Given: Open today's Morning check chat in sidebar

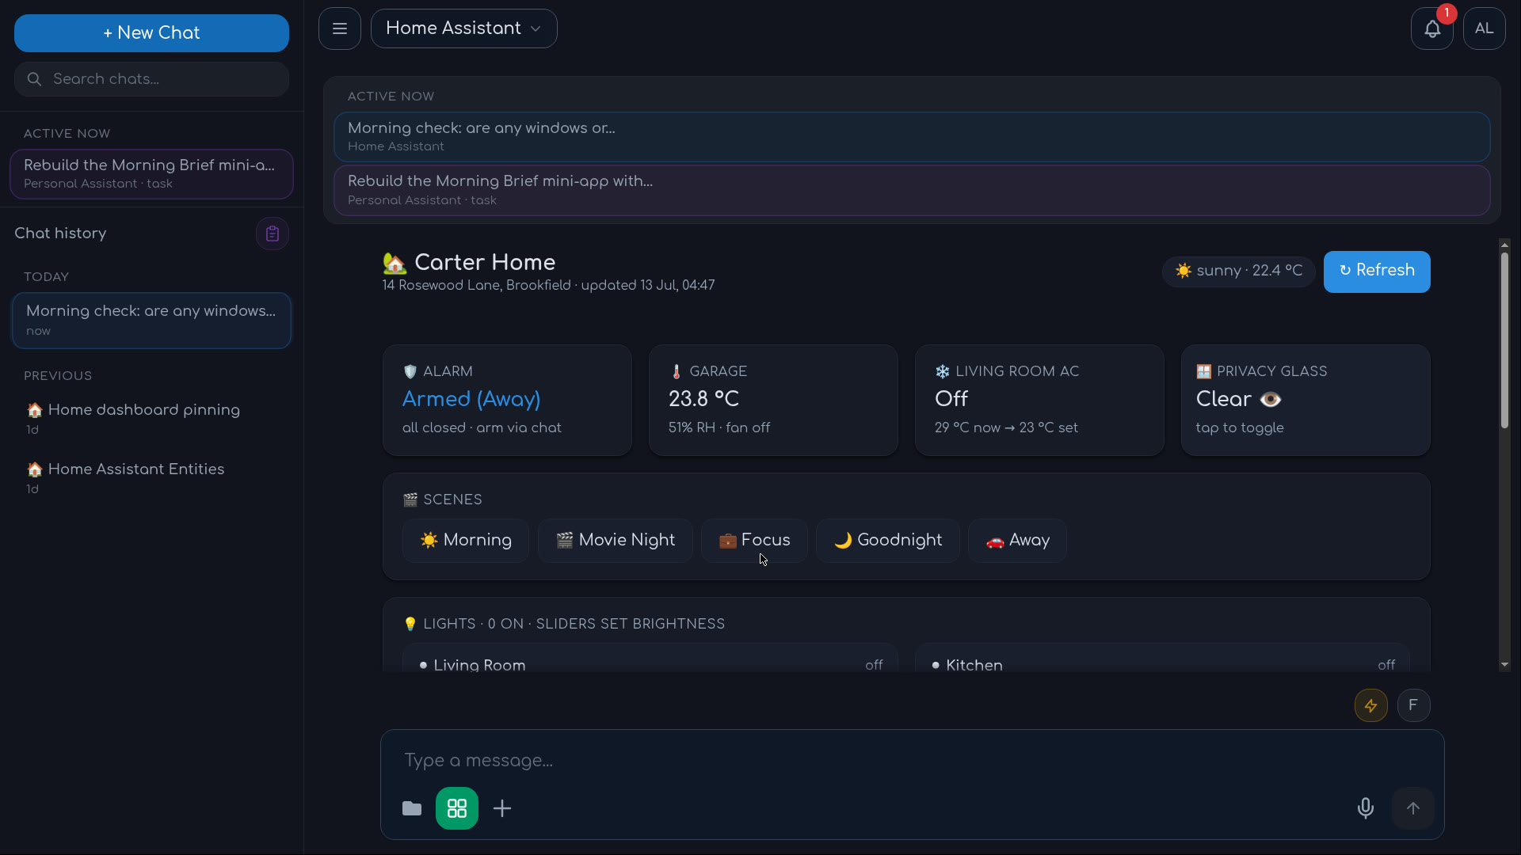Looking at the screenshot, I should [151, 321].
